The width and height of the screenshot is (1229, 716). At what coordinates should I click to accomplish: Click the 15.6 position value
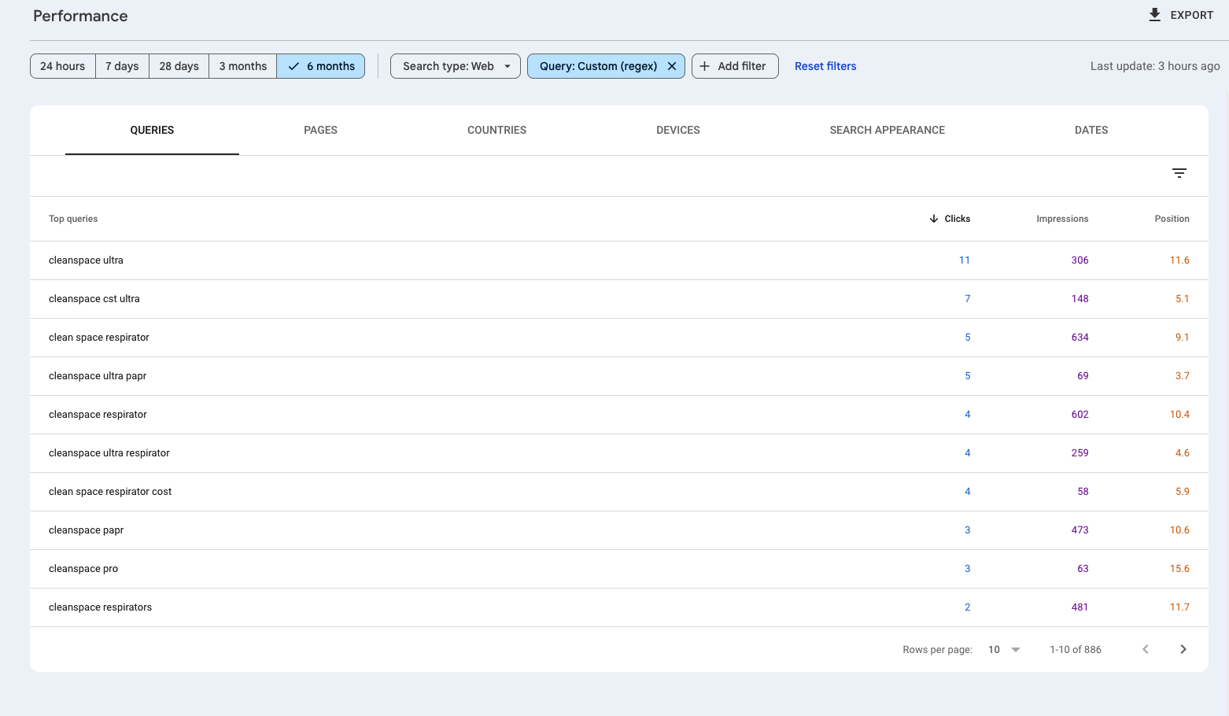[1179, 569]
